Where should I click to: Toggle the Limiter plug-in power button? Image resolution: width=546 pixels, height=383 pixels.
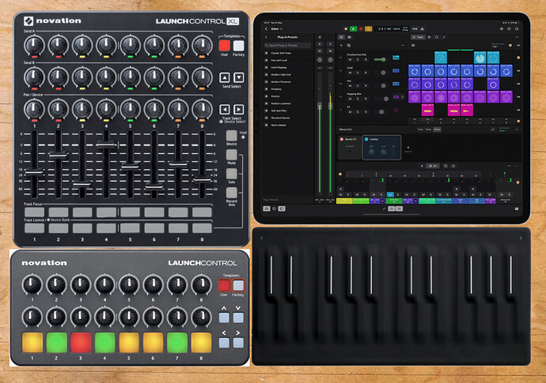366,139
